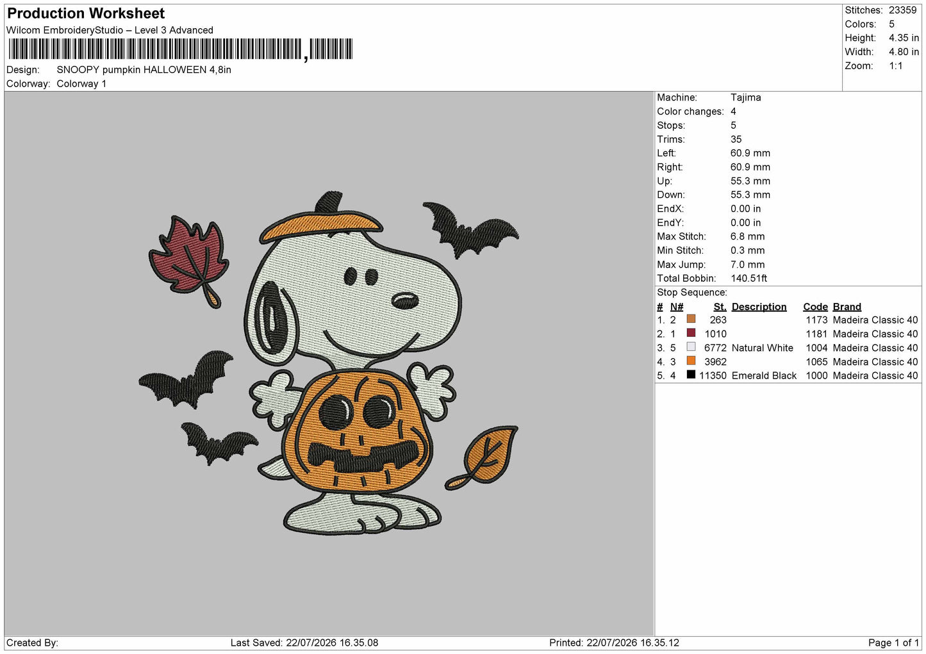Select the Right: label

click(x=670, y=167)
